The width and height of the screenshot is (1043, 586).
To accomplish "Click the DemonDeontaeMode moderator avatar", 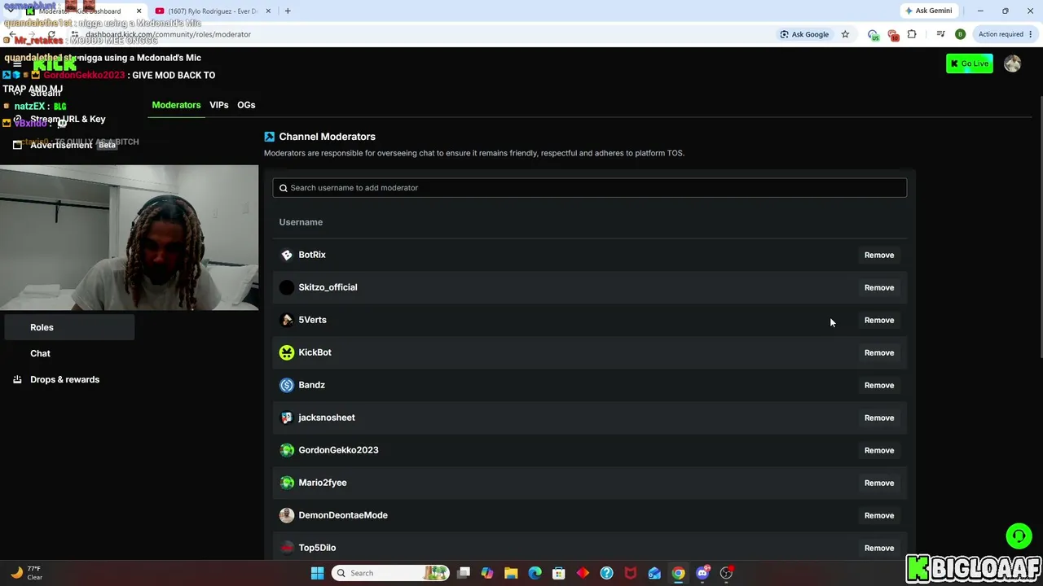I will click(287, 515).
